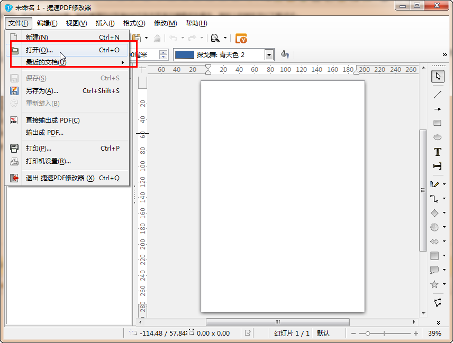The width and height of the screenshot is (453, 343).
Task: Click the 默认 text in status bar
Action: 323,333
